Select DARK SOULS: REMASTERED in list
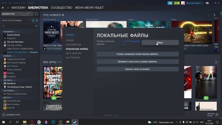222x125 pixels. point(20,49)
